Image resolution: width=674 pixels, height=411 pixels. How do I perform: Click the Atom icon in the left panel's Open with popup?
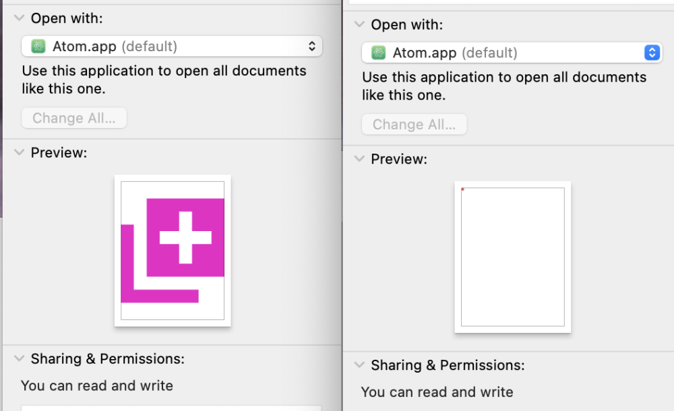40,46
